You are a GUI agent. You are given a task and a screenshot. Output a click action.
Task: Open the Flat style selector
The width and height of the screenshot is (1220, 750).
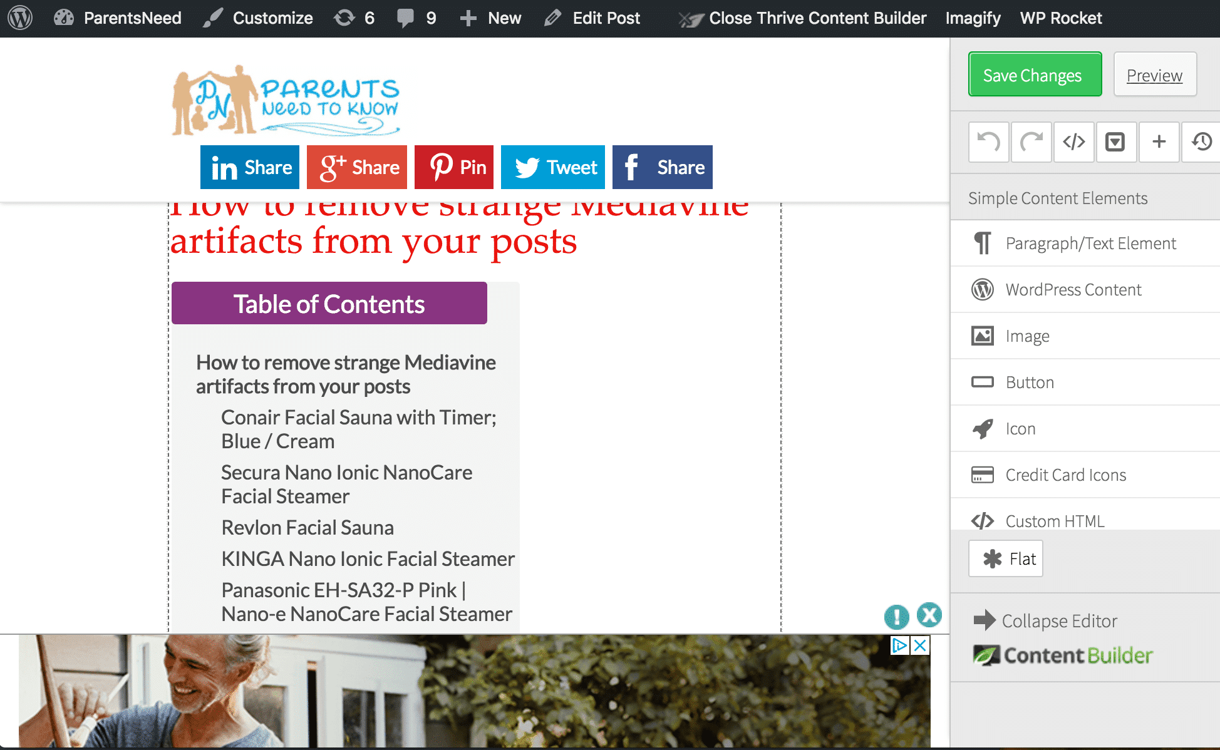coord(1006,558)
